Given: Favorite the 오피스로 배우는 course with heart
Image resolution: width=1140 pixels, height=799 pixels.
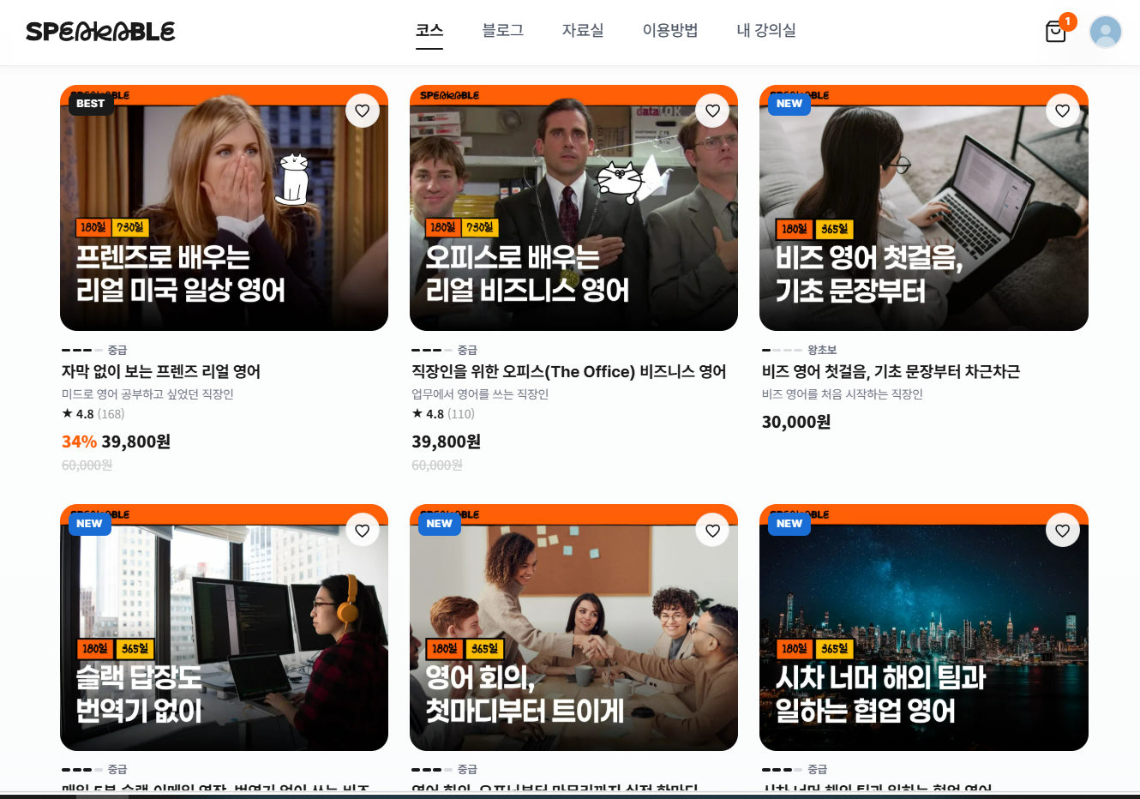Looking at the screenshot, I should (x=712, y=111).
